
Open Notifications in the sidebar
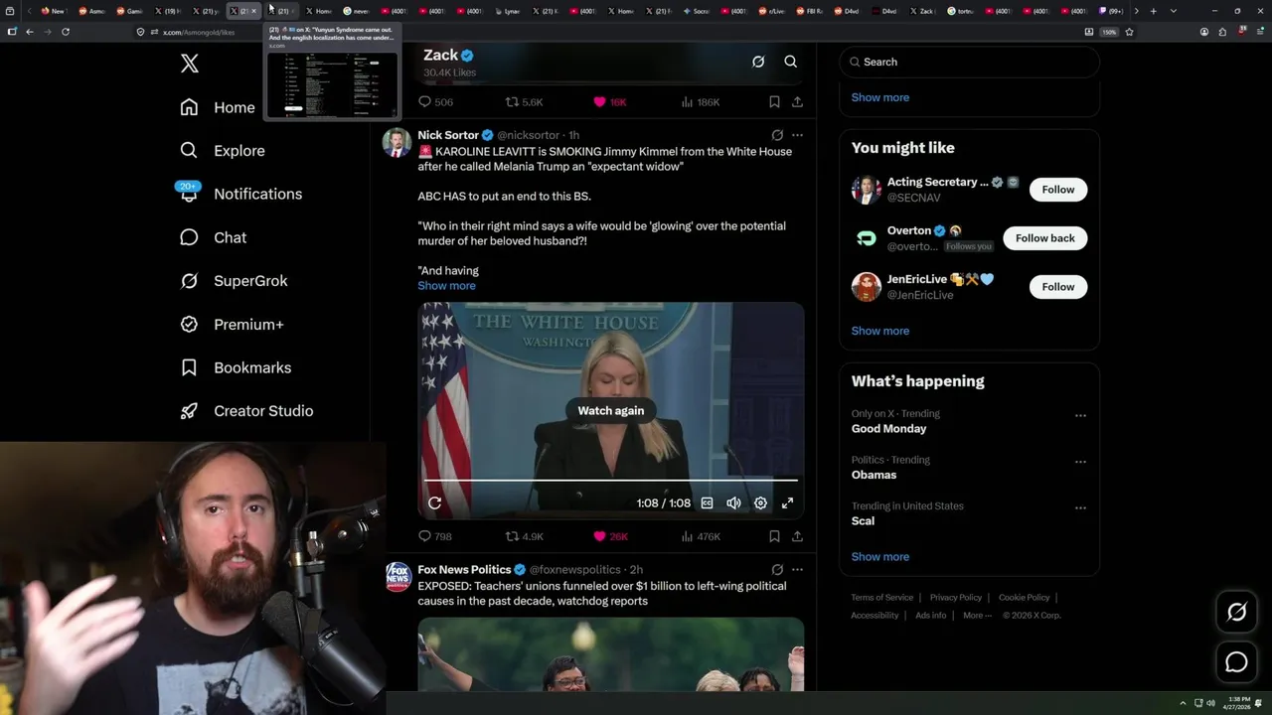tap(239, 194)
